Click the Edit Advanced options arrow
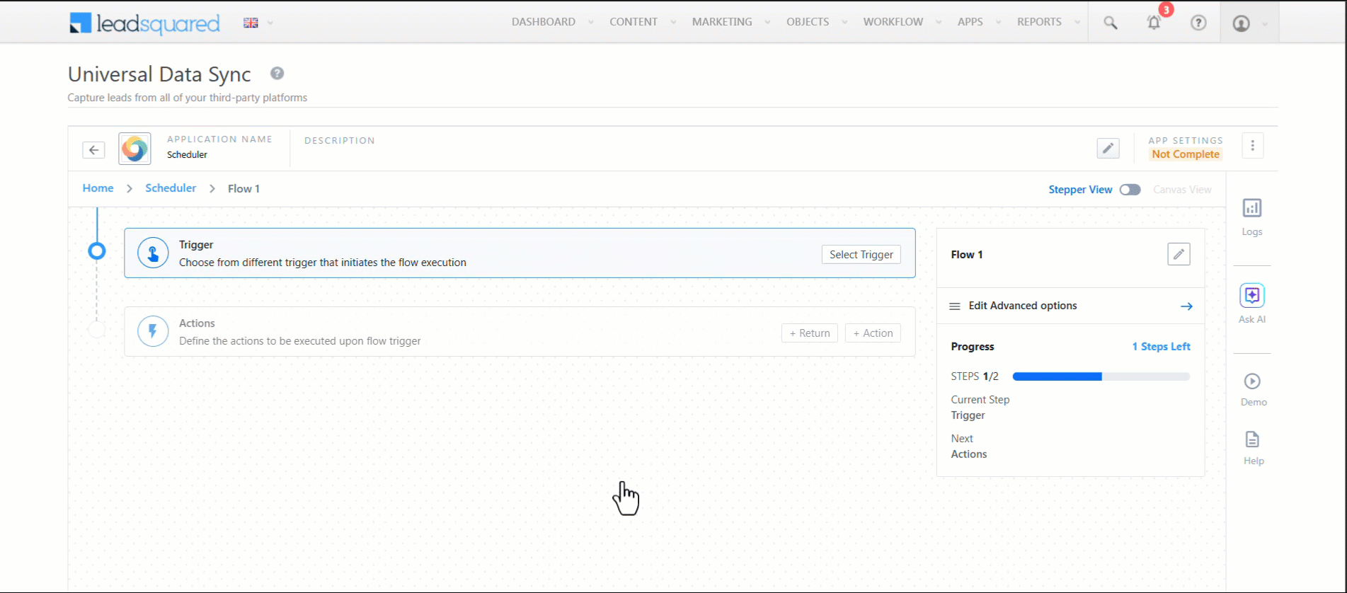Image resolution: width=1347 pixels, height=593 pixels. pos(1186,306)
